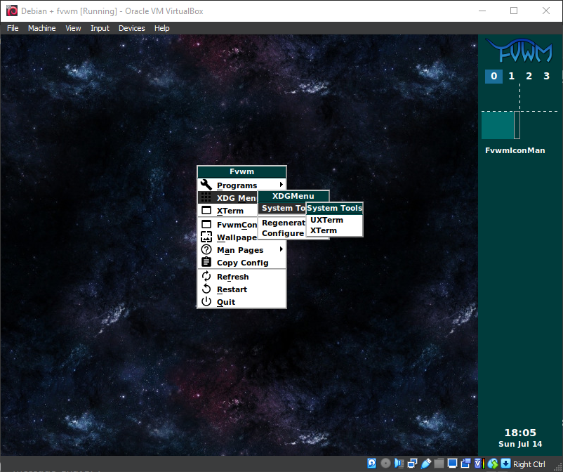This screenshot has height=472, width=563.
Task: Click the clipboard icon beside Copy Config
Action: click(x=206, y=263)
